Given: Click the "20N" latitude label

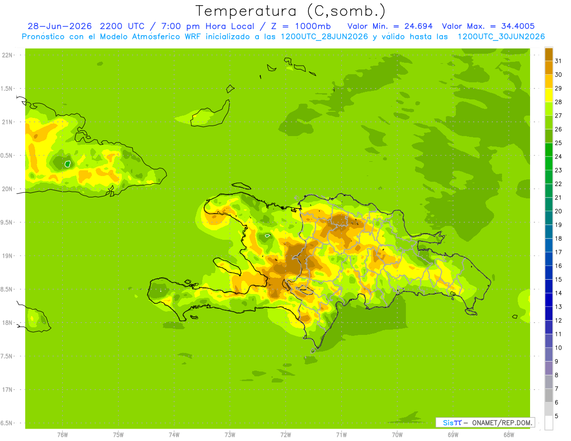Looking at the screenshot, I should tap(7, 189).
